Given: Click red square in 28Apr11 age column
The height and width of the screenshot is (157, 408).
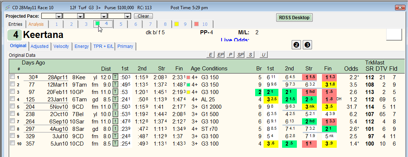Looking at the screenshot, I should point(188,77).
